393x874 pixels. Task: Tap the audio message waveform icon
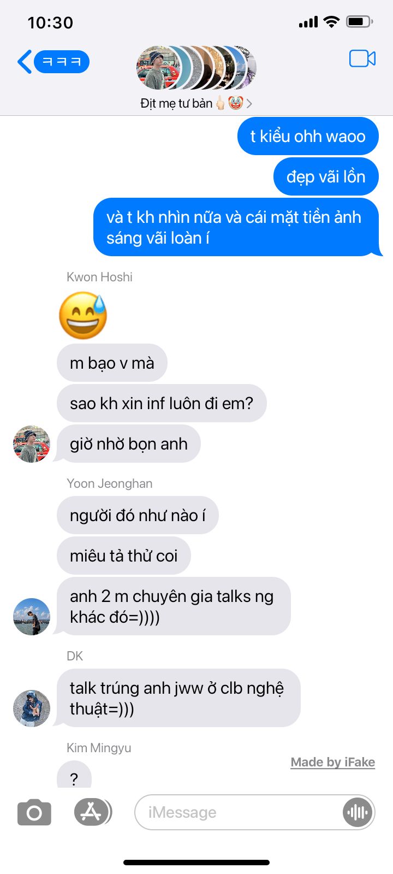357,812
